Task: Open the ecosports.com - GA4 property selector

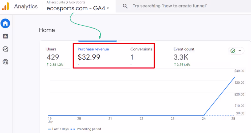Action: click(78, 8)
